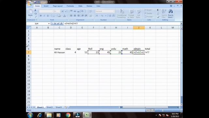Image resolution: width=209 pixels, height=118 pixels.
Task: Toggle Italic formatting
Action: click(x=44, y=16)
